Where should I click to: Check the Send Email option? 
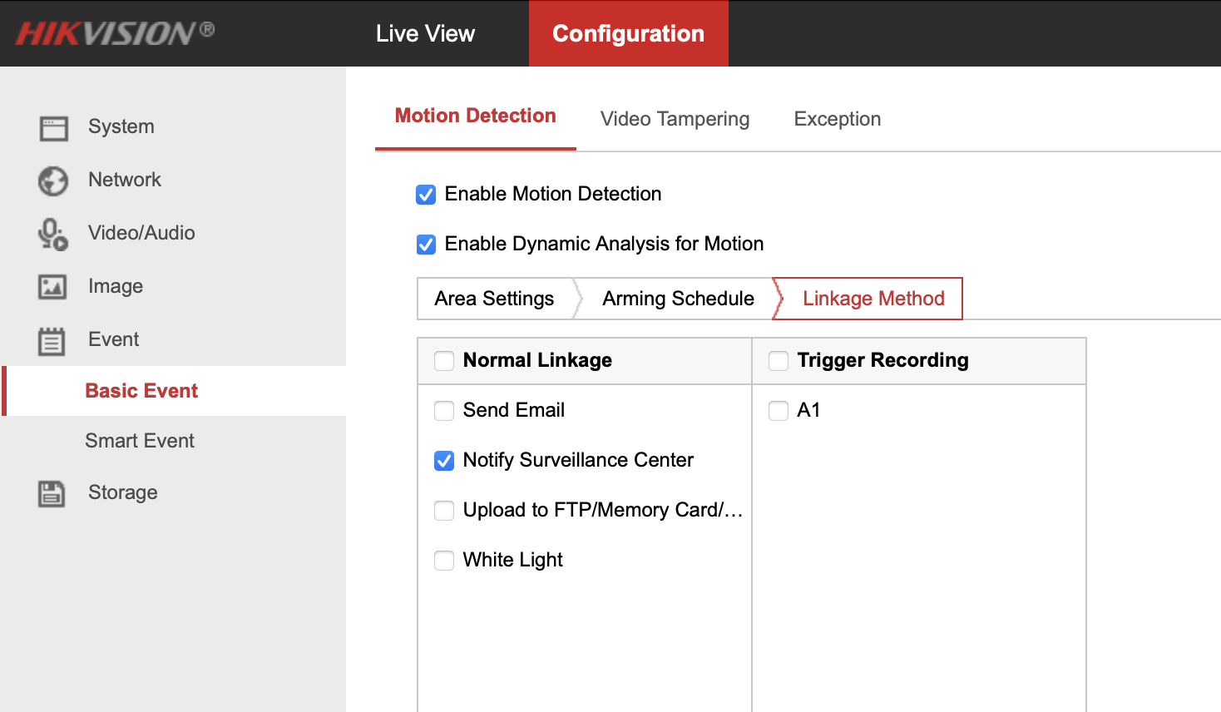pos(444,411)
